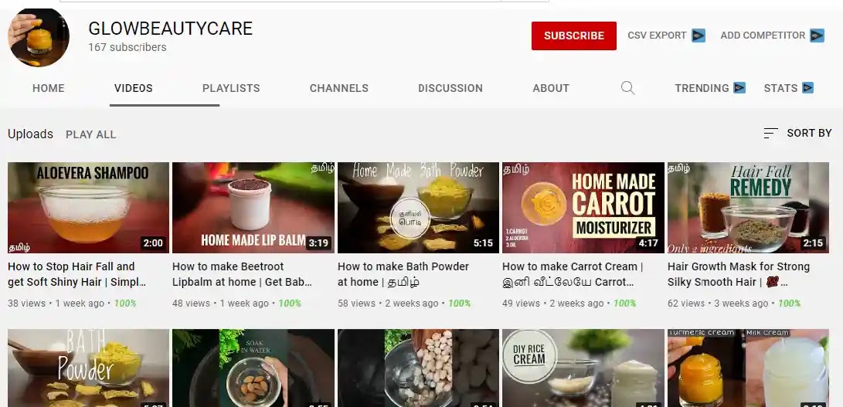
Task: Click the 49 views metadata text
Action: (521, 304)
